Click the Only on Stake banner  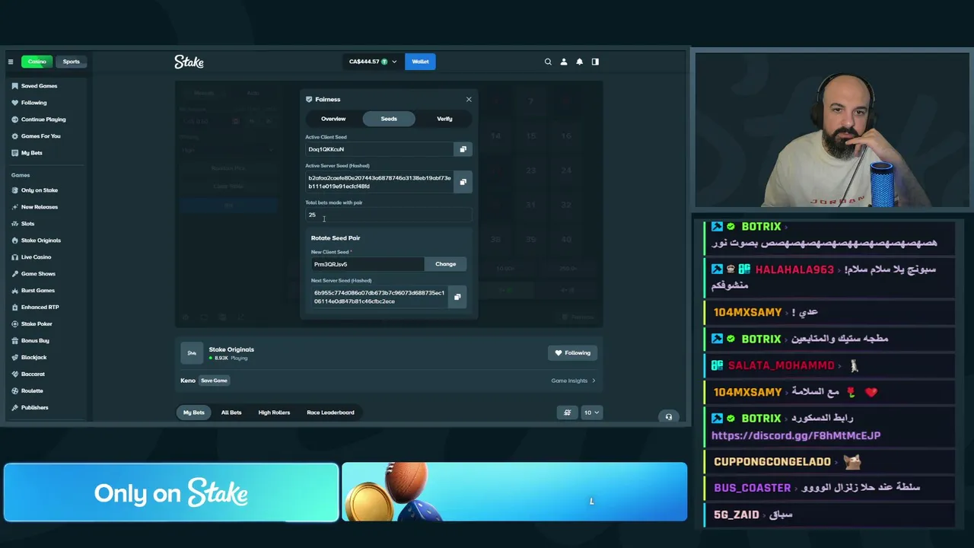tap(171, 492)
